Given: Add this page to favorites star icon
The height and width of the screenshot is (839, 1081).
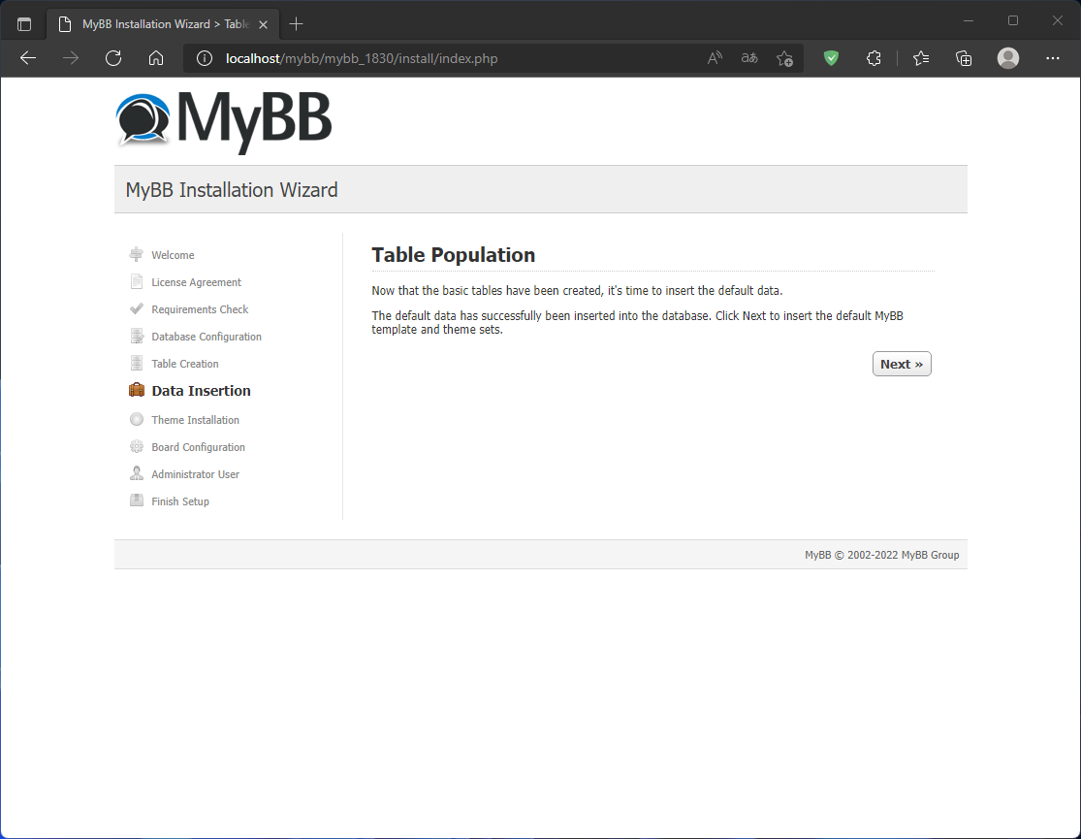Looking at the screenshot, I should coord(784,58).
